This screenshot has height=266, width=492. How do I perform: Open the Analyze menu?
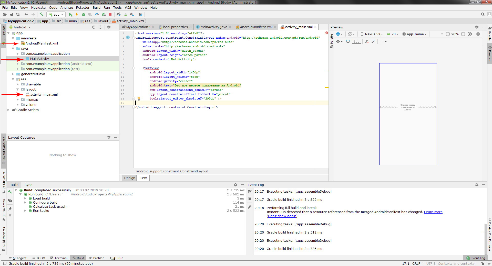pyautogui.click(x=67, y=7)
